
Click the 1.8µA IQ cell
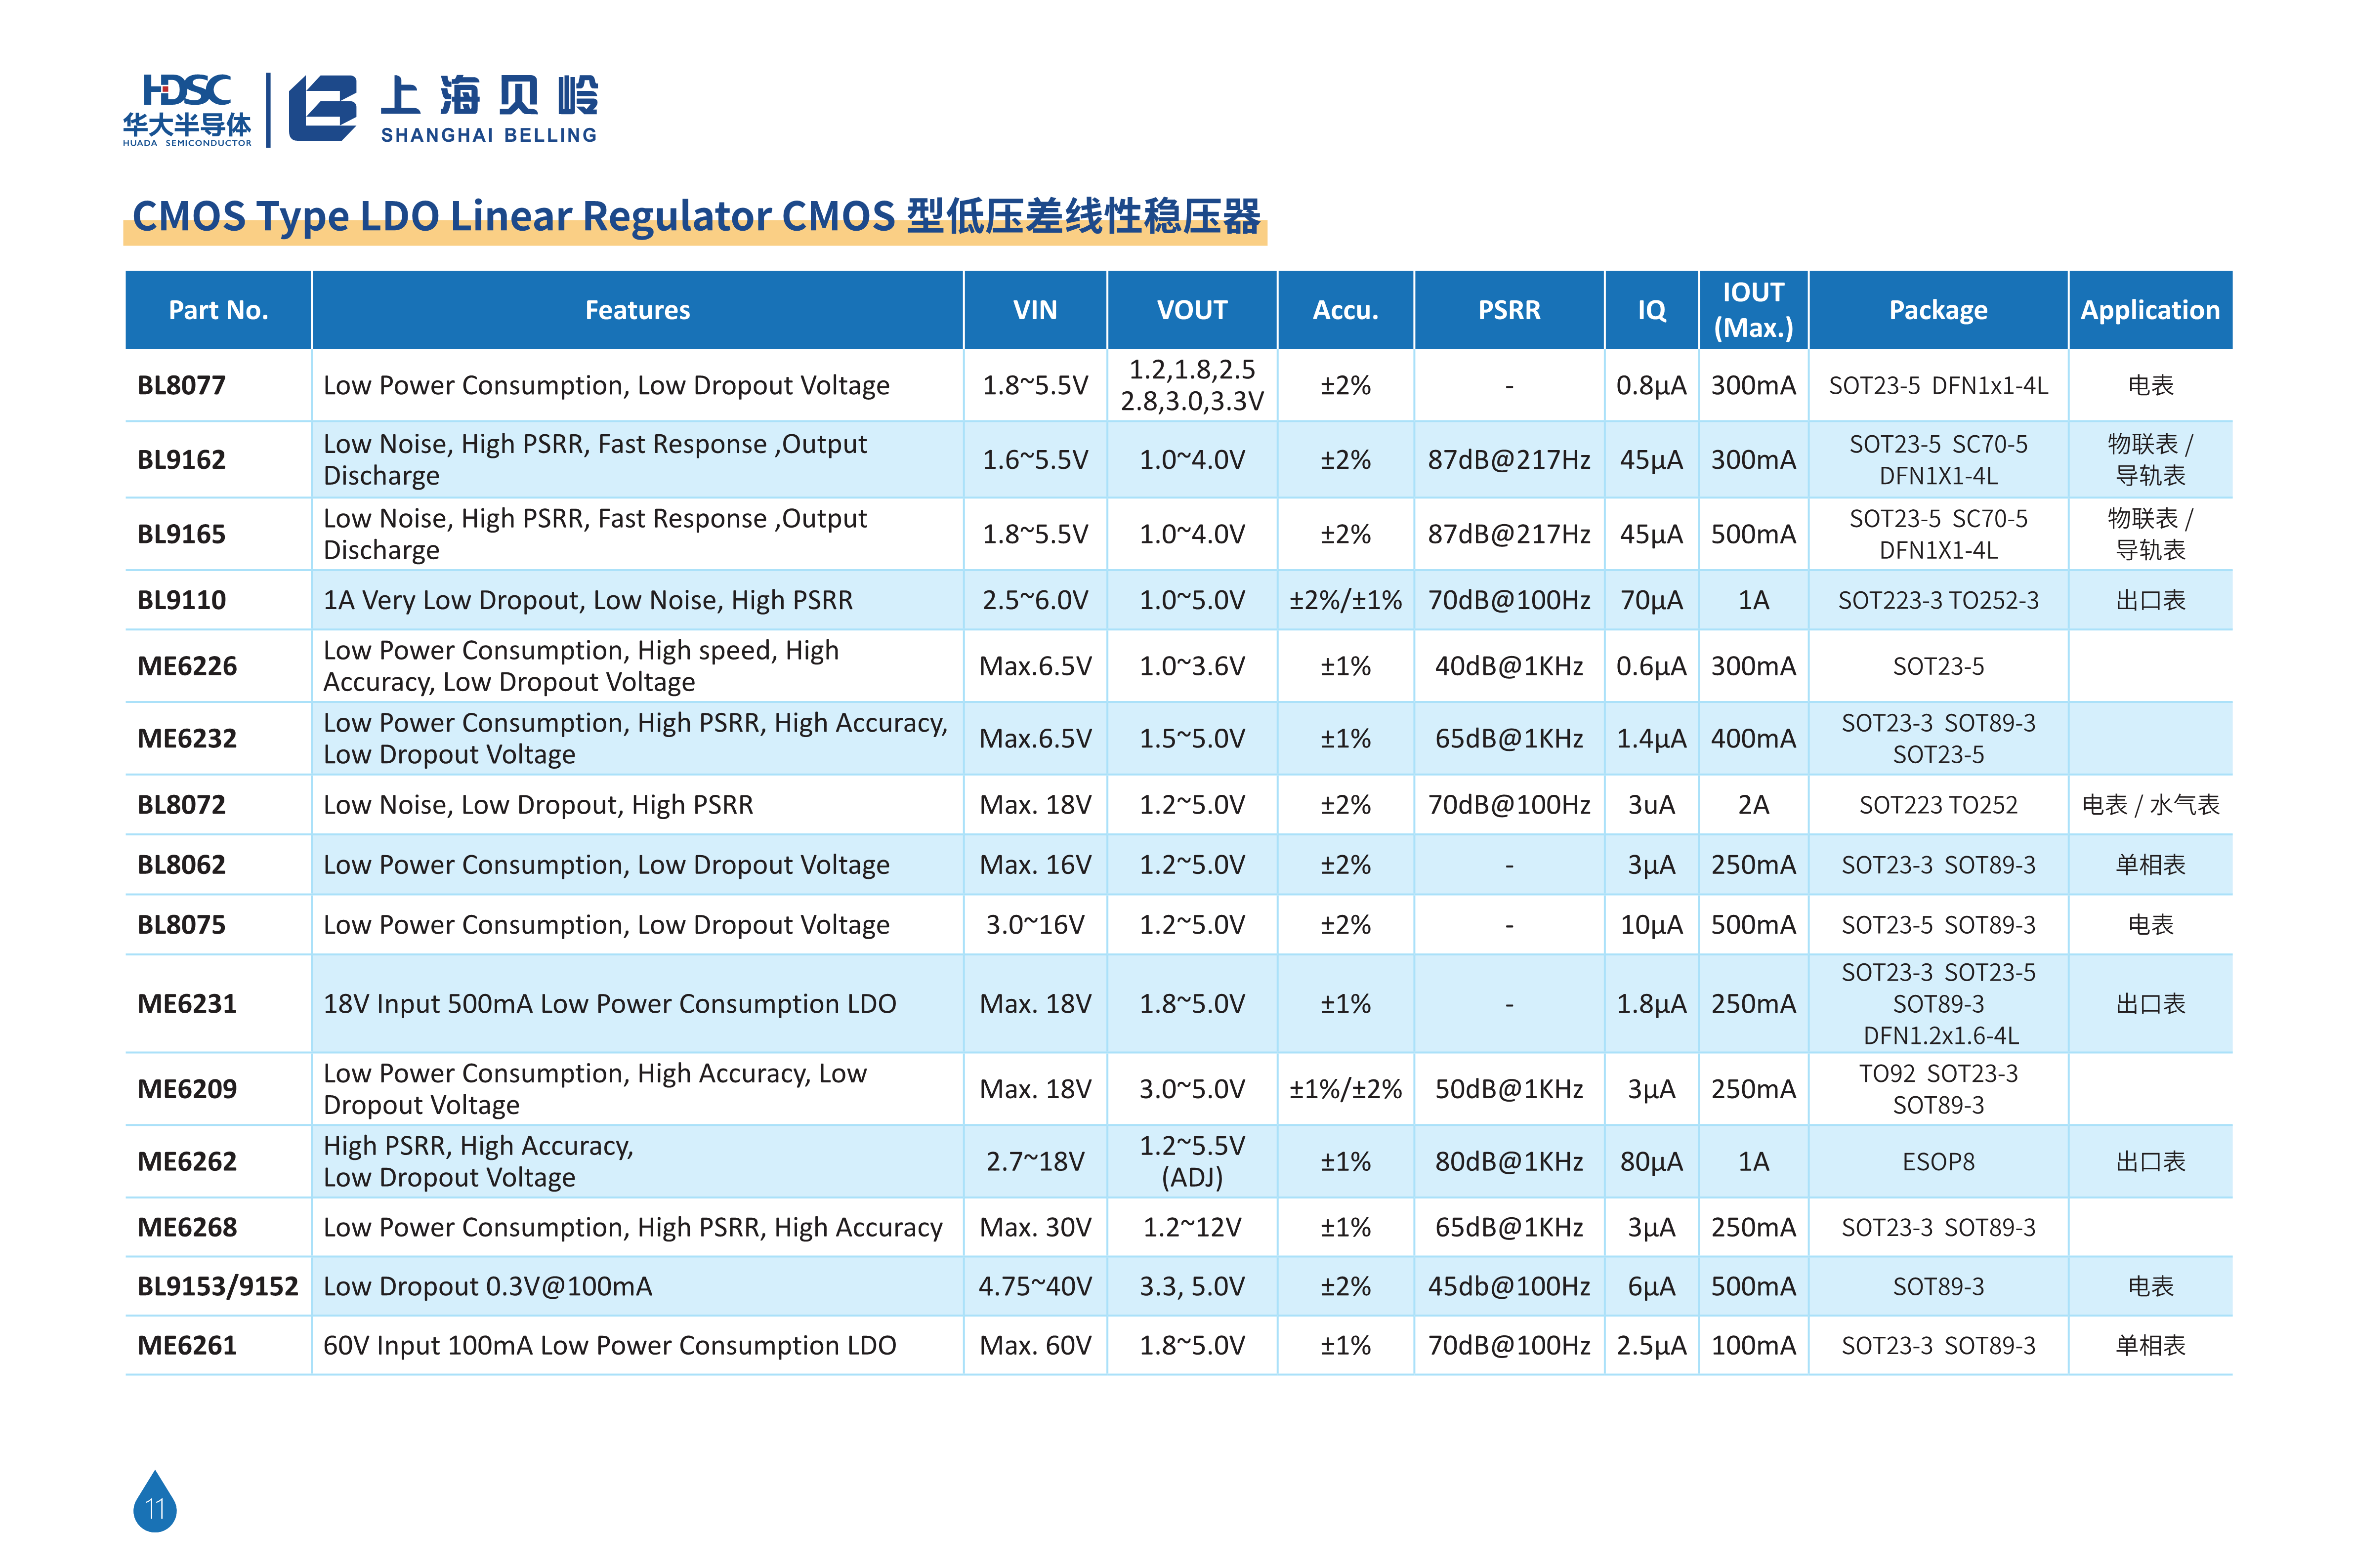click(1651, 1003)
